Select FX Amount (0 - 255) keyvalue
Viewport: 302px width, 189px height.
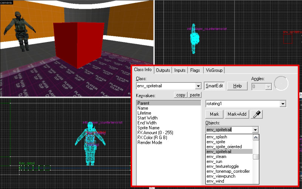pos(168,133)
